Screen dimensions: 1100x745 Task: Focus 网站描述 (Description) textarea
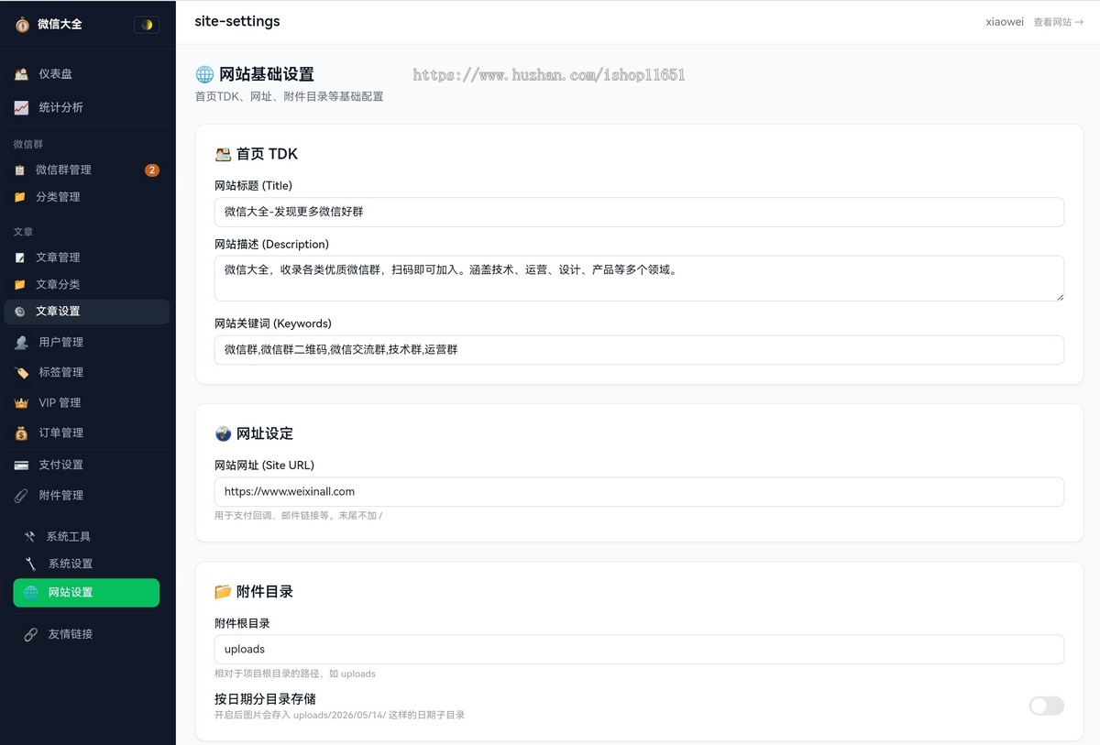[x=639, y=279]
